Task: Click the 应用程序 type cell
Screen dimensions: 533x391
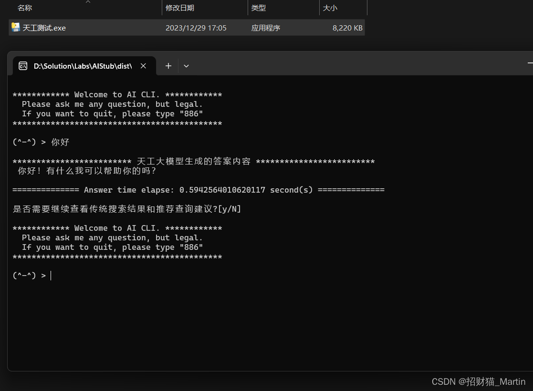Action: (265, 28)
